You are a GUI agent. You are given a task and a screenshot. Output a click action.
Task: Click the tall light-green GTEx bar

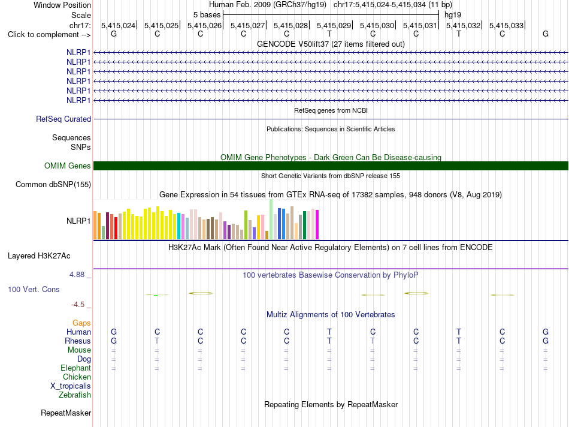coord(271,219)
